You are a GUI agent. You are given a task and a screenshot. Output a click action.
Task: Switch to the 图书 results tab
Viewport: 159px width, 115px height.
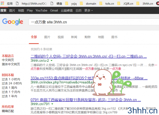(x=114, y=37)
